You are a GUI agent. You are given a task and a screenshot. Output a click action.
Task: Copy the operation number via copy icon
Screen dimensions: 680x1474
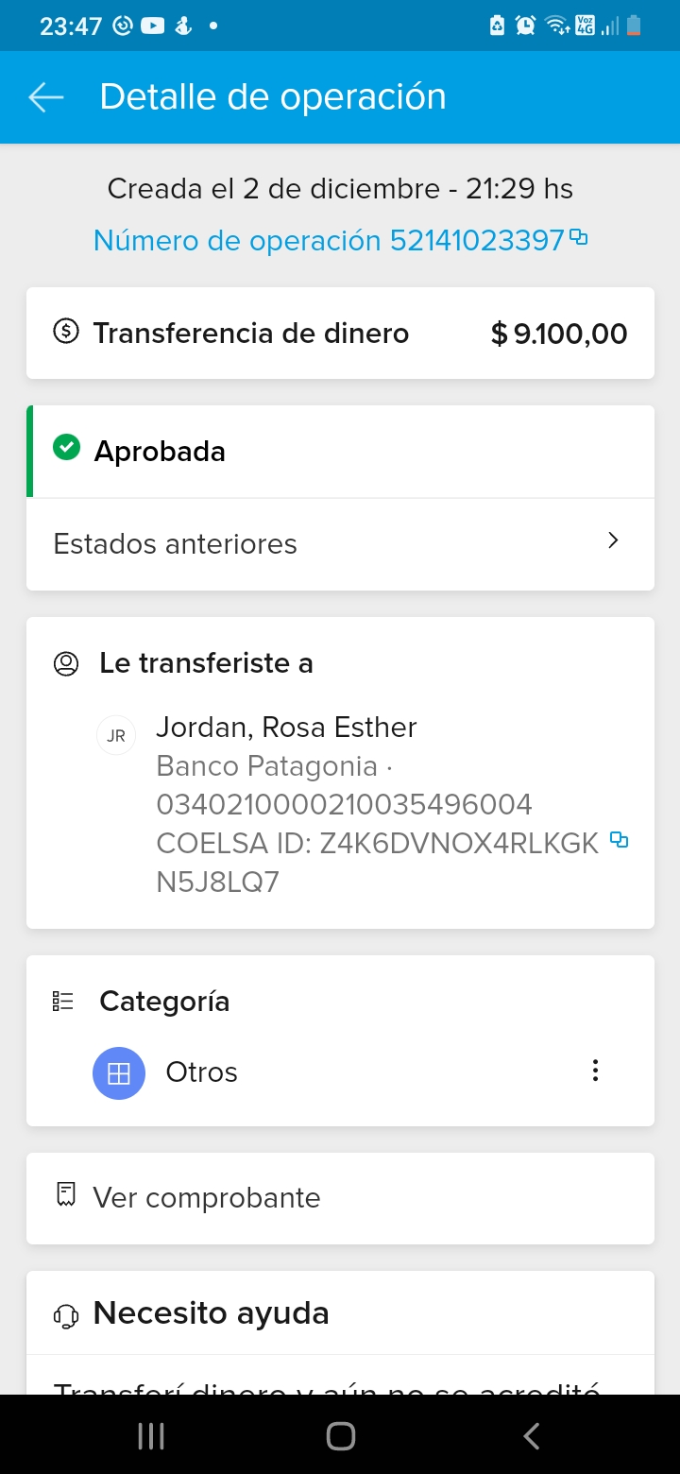click(579, 238)
